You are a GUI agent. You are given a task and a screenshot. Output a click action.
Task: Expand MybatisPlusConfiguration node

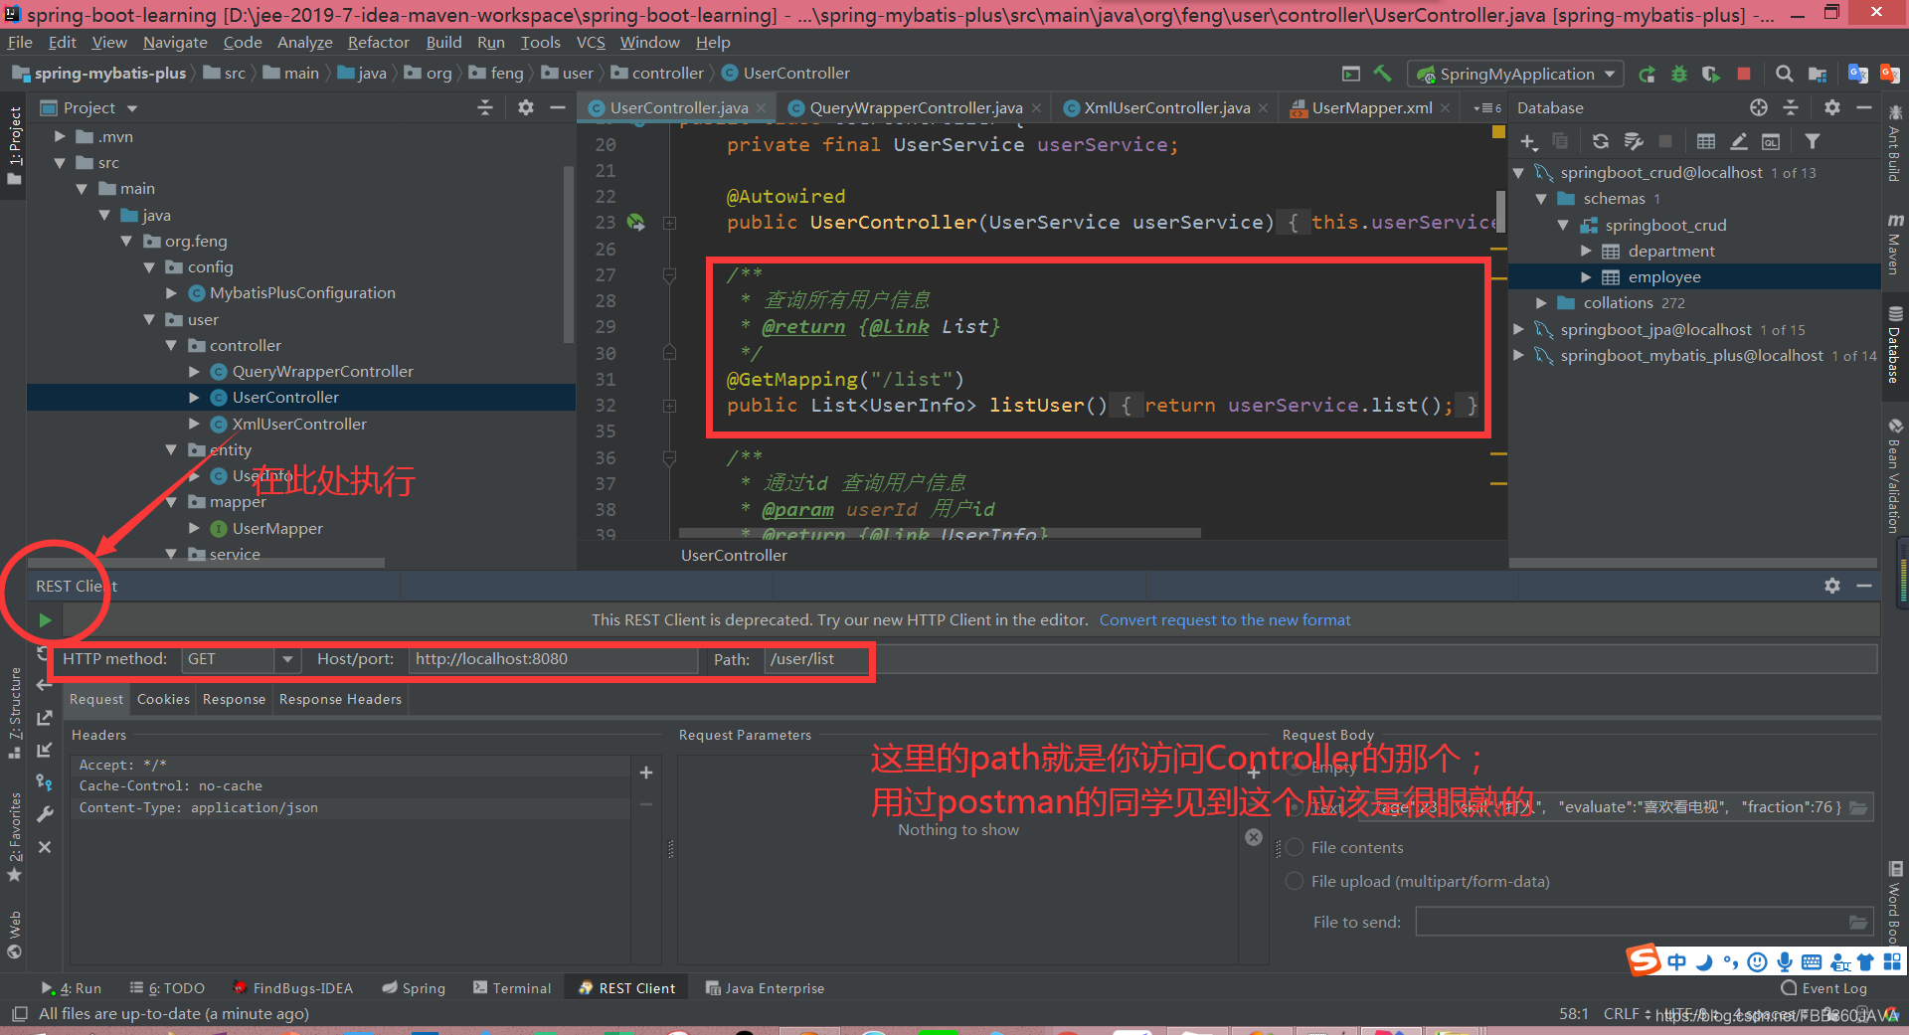coord(171,292)
